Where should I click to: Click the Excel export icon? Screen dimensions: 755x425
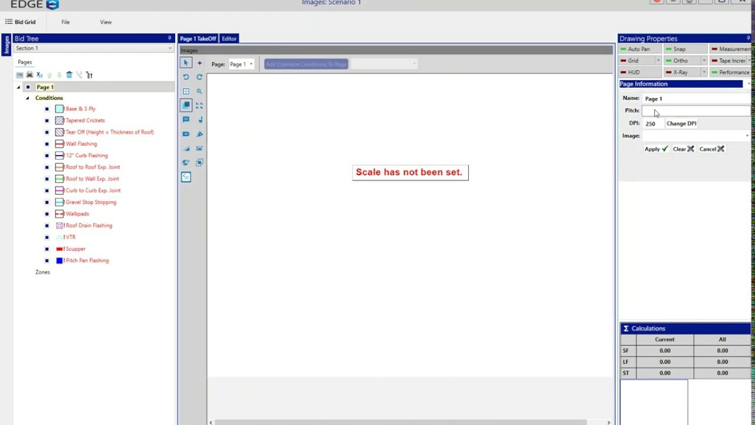[x=40, y=75]
